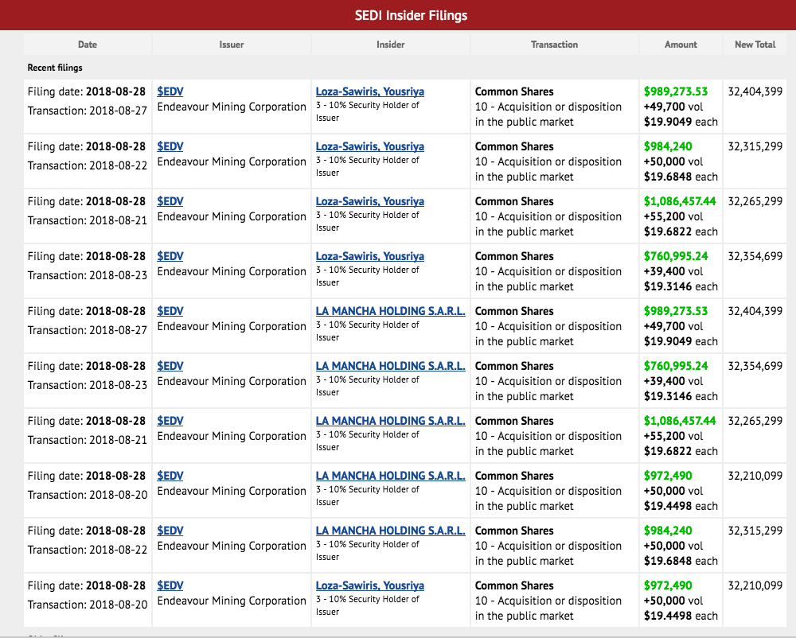The height and width of the screenshot is (638, 796).
Task: Open $EDV link in Loza-Sawiris 2018-08-22 row
Action: [170, 146]
